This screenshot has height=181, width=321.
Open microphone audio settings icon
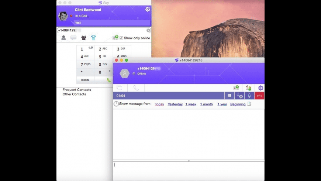click(x=239, y=96)
